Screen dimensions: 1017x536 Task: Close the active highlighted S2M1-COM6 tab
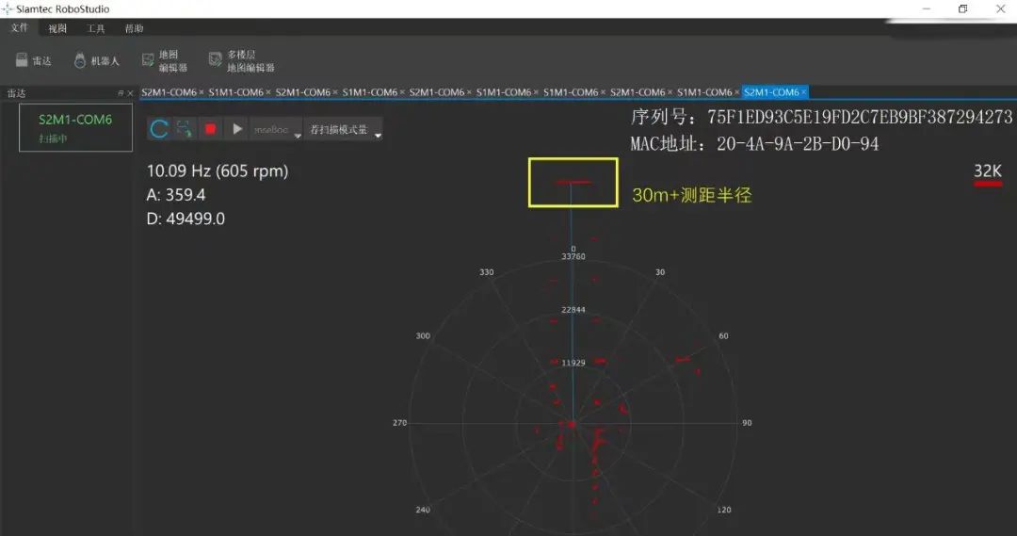click(803, 92)
